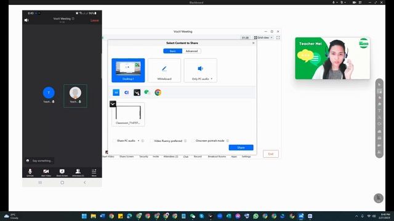This screenshot has height=221, width=394.
Task: Open info icon next to Video fluency preferred
Action: click(x=185, y=141)
